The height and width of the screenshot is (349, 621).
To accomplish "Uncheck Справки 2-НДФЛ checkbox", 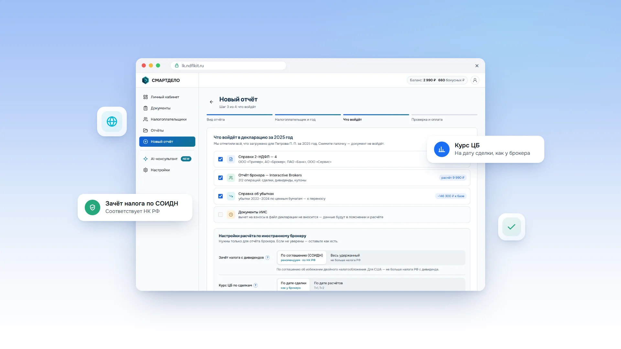I will coord(221,159).
